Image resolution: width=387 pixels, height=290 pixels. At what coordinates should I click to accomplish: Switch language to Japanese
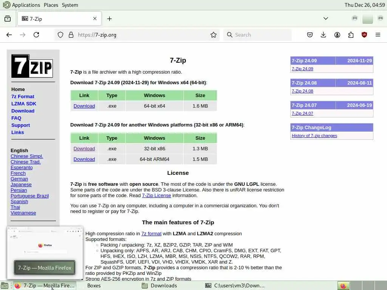[x=21, y=184]
